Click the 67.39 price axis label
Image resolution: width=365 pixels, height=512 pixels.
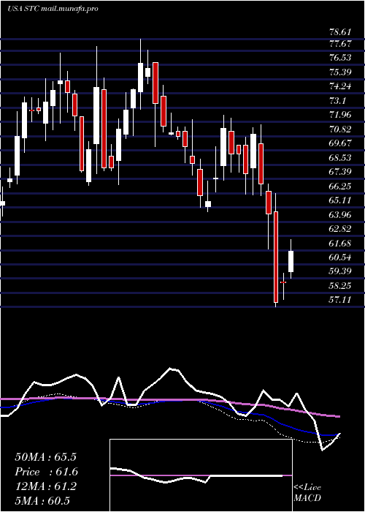pyautogui.click(x=340, y=172)
